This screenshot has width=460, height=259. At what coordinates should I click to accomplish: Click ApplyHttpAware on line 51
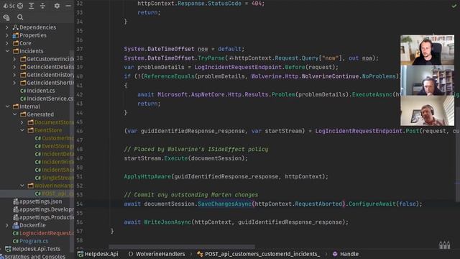tap(147, 176)
